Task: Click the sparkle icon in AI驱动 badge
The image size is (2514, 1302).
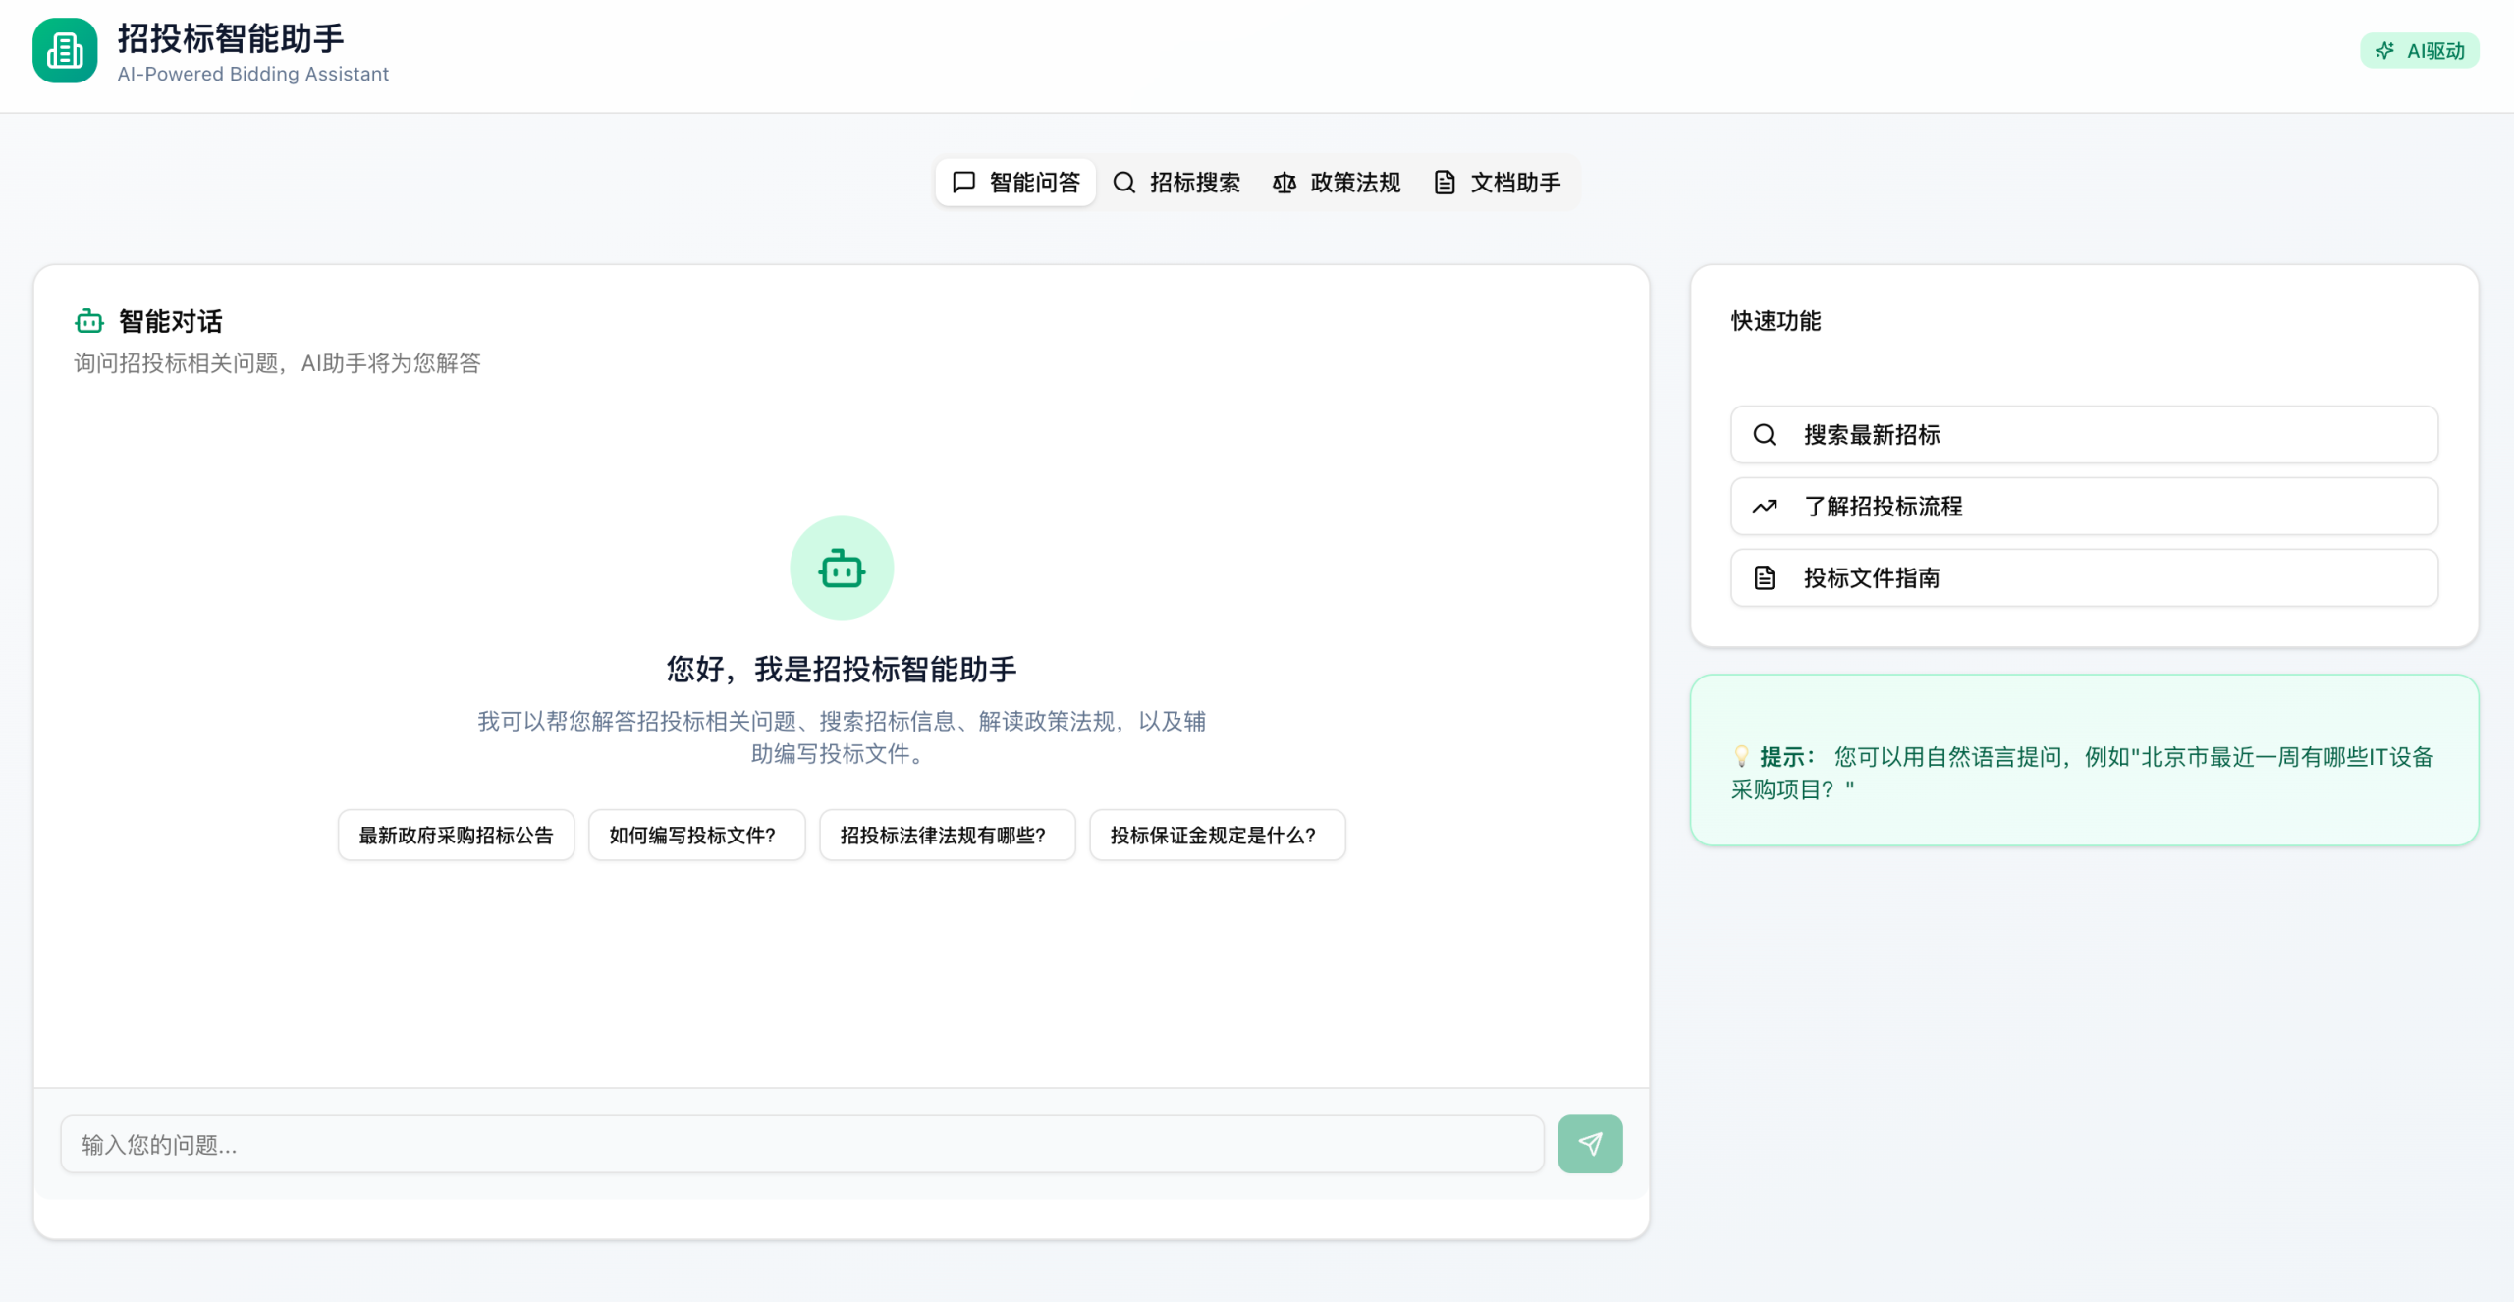Action: click(x=2384, y=51)
